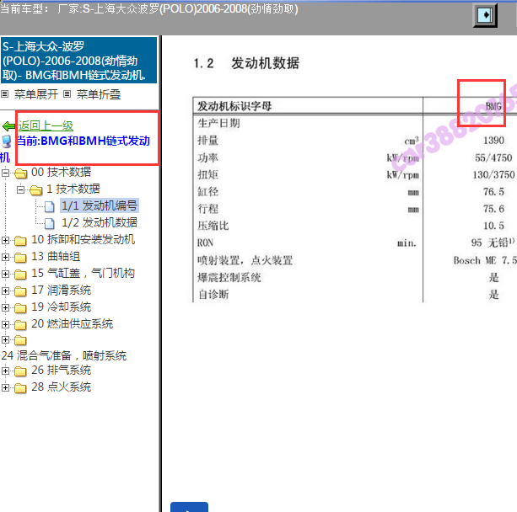
Task: Click the 75.6 stroke value
Action: pos(493,209)
